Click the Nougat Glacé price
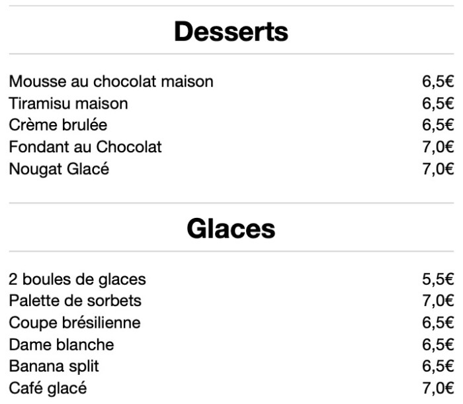This screenshot has width=463, height=404. pyautogui.click(x=438, y=169)
